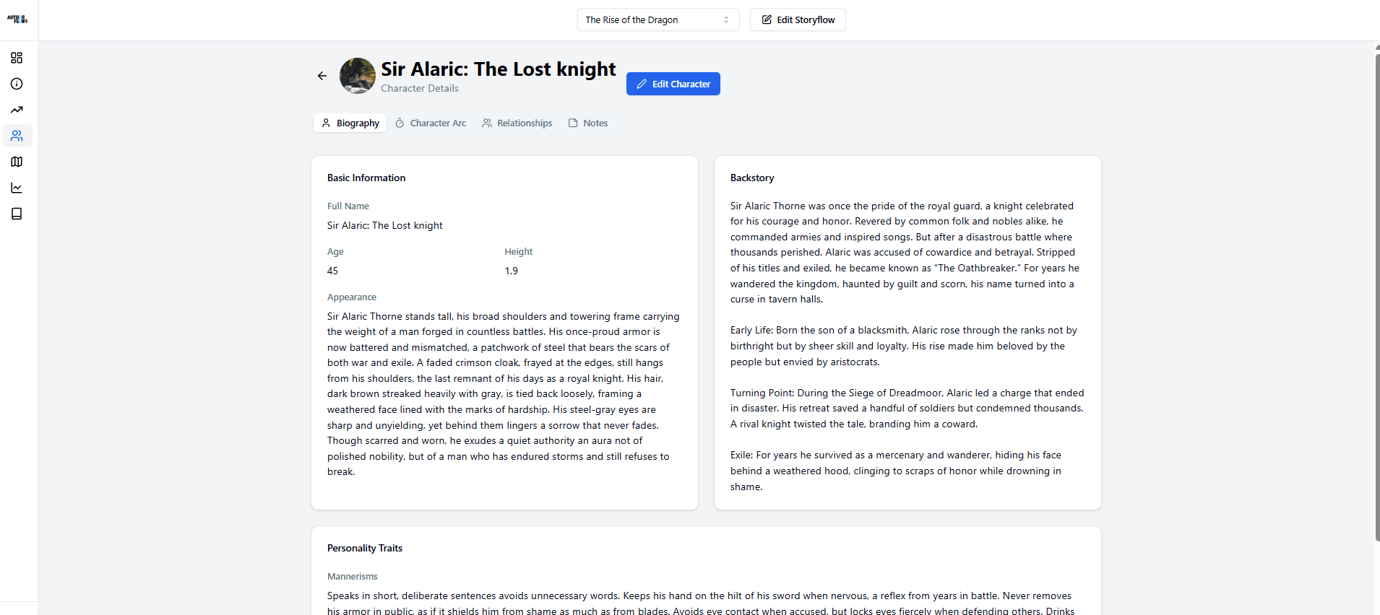
Task: Switch to the Relationships tab
Action: (517, 123)
